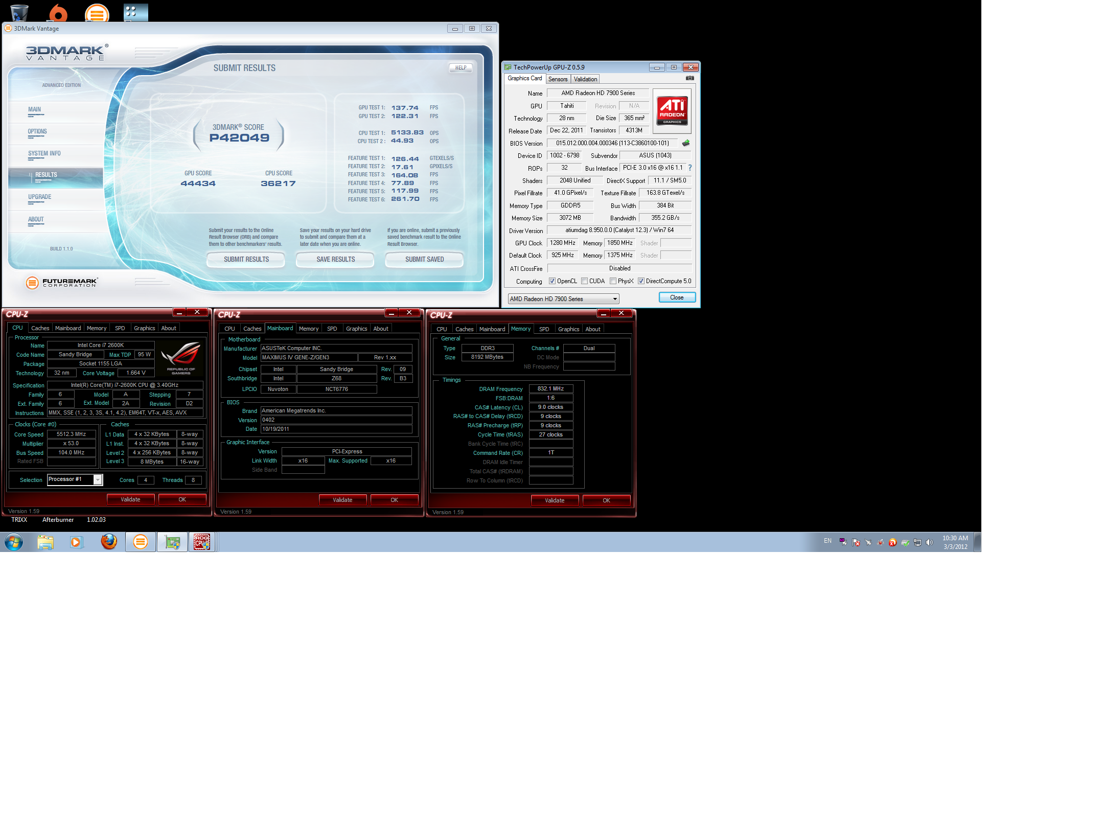1104x828 pixels.
Task: Click the HELP button in 3DMark
Action: pyautogui.click(x=461, y=67)
